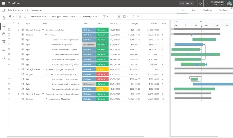Click Gantt bar for Framework to port applications
The height and width of the screenshot is (138, 233).
(204, 40)
